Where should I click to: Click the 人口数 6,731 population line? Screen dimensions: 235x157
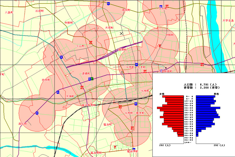coord(200,84)
